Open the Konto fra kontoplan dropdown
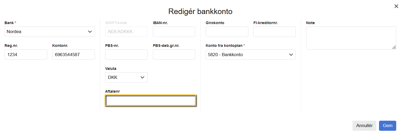 (x=250, y=55)
